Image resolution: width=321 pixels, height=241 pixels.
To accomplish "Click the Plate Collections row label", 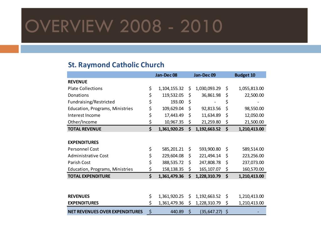I will click(x=85, y=88).
